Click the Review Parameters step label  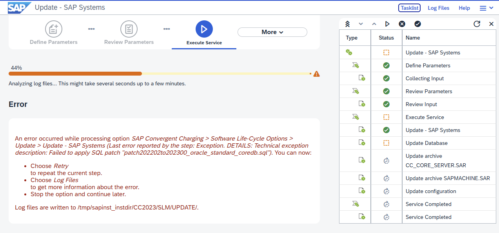(x=129, y=42)
